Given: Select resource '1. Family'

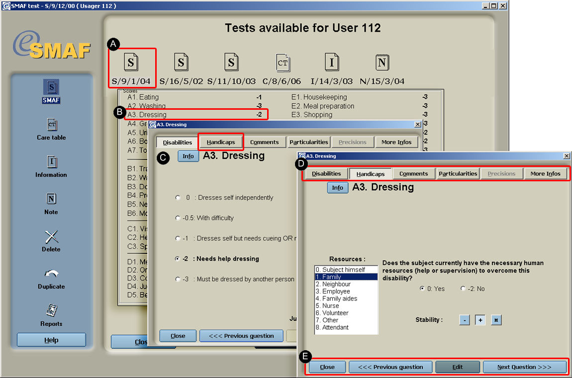Looking at the screenshot, I should click(x=346, y=277).
